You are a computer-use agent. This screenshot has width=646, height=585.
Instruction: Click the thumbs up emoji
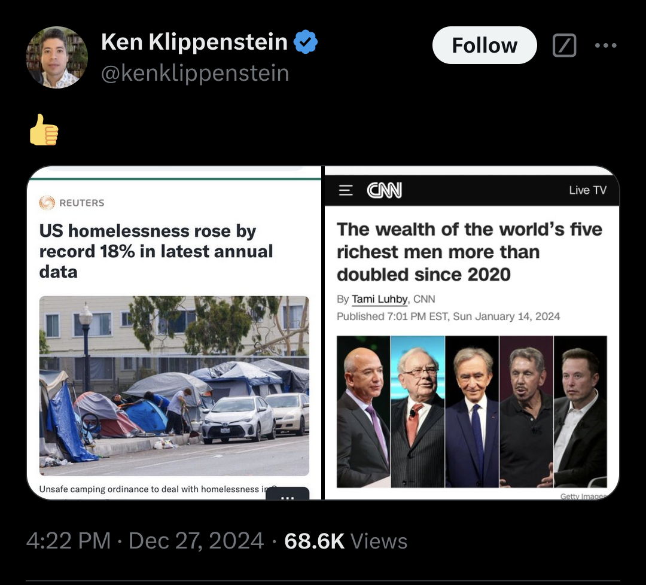tap(44, 130)
